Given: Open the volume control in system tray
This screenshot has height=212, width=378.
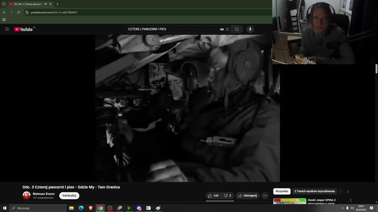Looking at the screenshot, I should [352, 208].
